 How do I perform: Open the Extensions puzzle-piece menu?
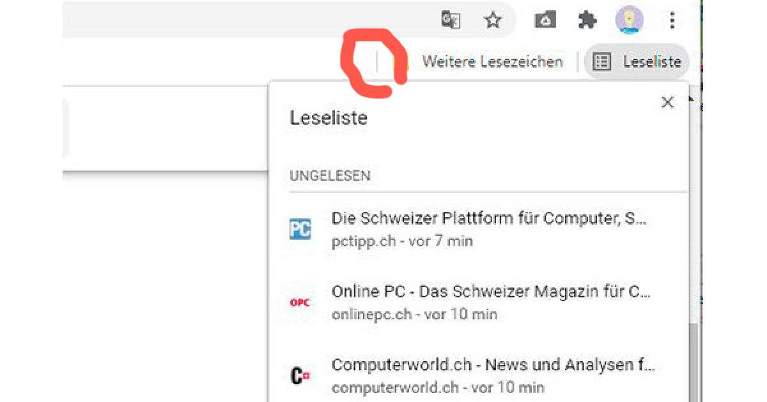587,20
